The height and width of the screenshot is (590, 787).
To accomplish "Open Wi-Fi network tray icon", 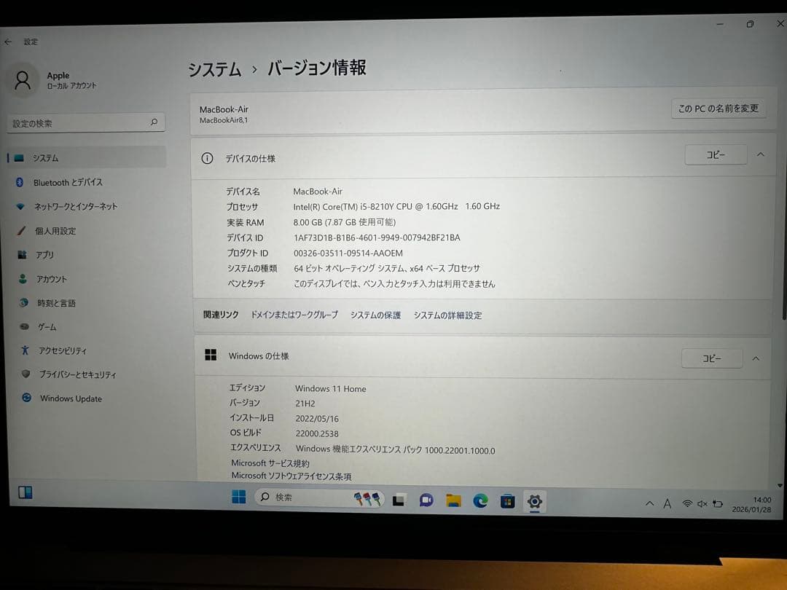I will [x=687, y=504].
